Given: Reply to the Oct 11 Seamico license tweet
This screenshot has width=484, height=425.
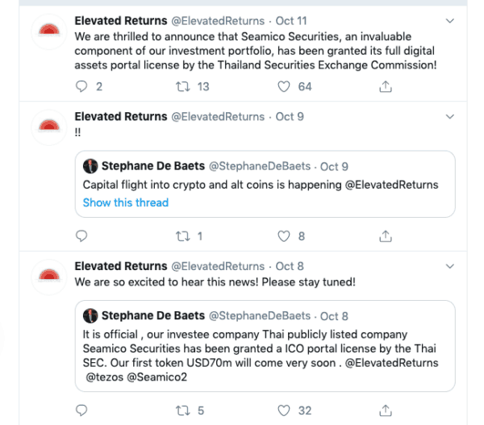Looking at the screenshot, I should coord(80,86).
